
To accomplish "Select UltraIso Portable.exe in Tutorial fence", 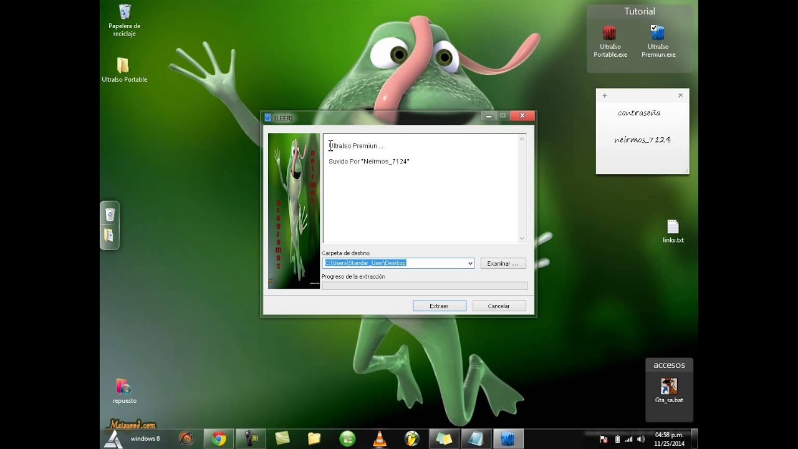I will point(610,41).
